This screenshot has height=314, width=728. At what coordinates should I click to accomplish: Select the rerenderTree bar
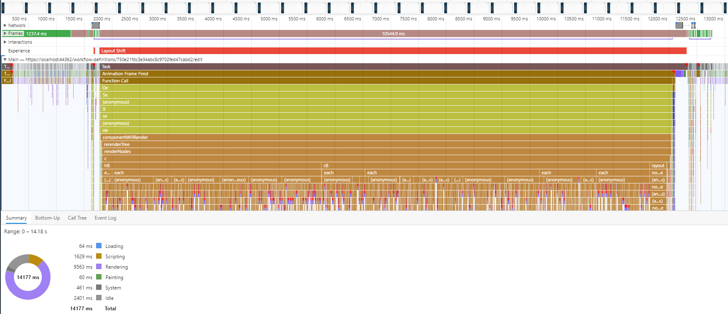pos(386,144)
